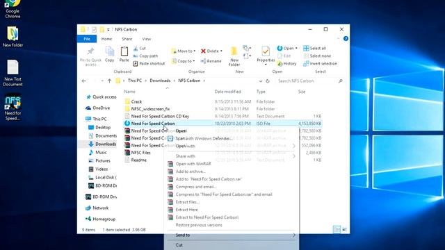Viewport: 445px width, 250px height.
Task: Select Videos in the navigation pane
Action: pyautogui.click(x=98, y=169)
